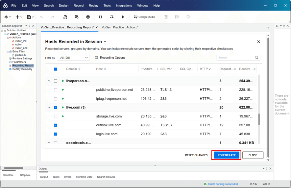Viewport: 291px width, 188px height.
Task: Click RESET CHANGES
Action: pos(196,155)
